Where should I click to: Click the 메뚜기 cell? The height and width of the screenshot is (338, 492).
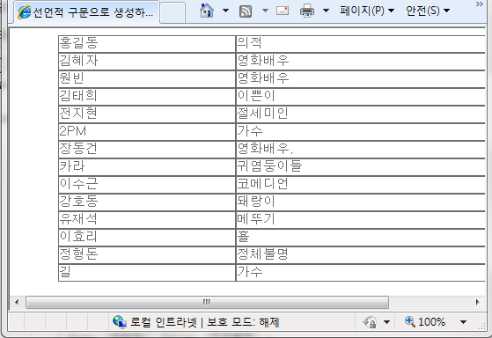click(x=361, y=219)
